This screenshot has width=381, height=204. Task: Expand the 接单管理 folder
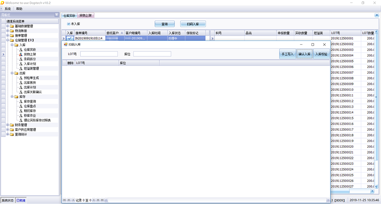coord(7,35)
